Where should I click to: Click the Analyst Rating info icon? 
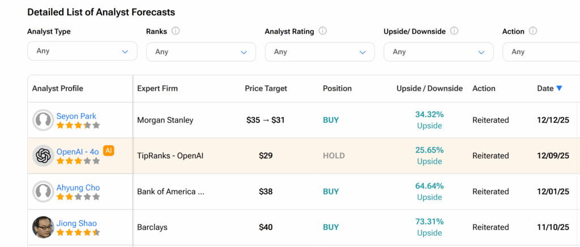coord(323,31)
